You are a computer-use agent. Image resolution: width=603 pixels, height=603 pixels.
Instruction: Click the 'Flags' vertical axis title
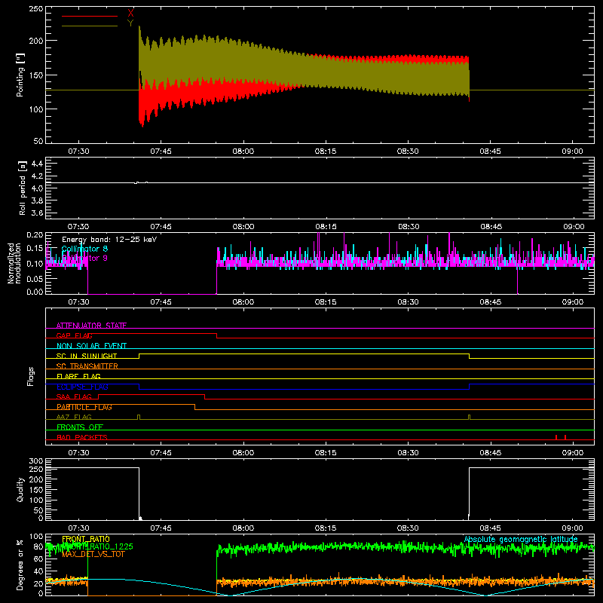[30, 376]
